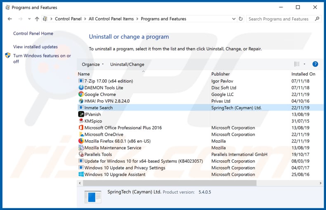This screenshot has height=210, width=326.
Task: Select the Google Chrome entry
Action: point(200,94)
